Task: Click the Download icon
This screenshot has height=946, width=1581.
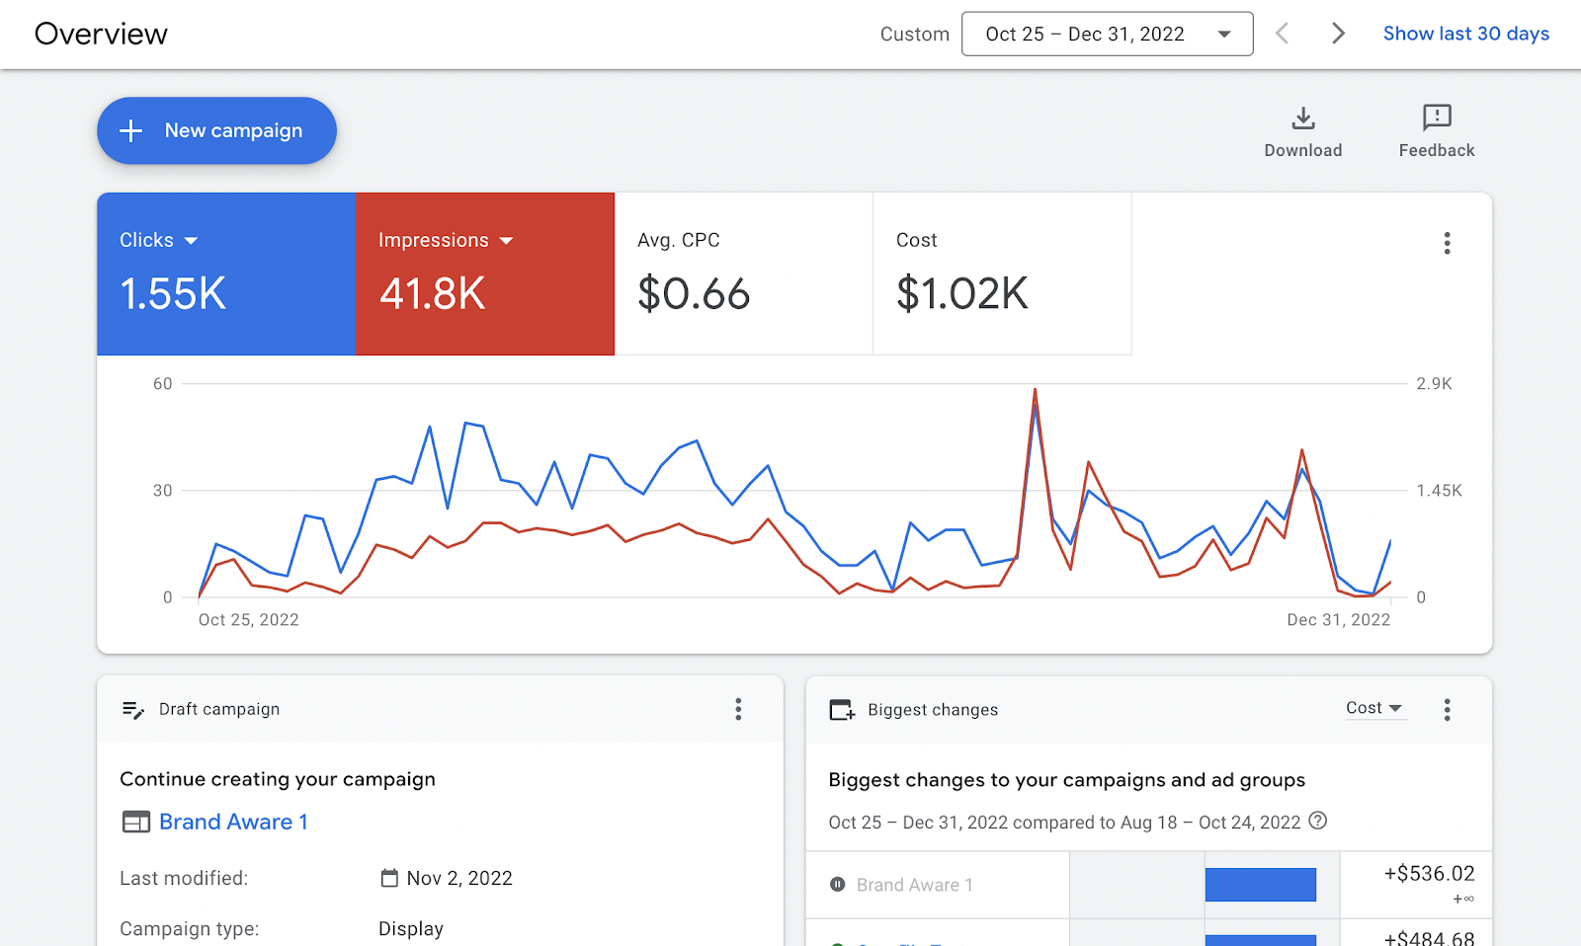Action: point(1303,118)
